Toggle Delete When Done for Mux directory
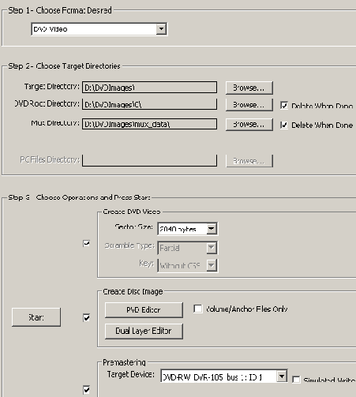356x397 pixels. tap(284, 125)
